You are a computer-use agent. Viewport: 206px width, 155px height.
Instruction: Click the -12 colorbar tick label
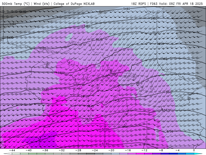click(x=144, y=150)
